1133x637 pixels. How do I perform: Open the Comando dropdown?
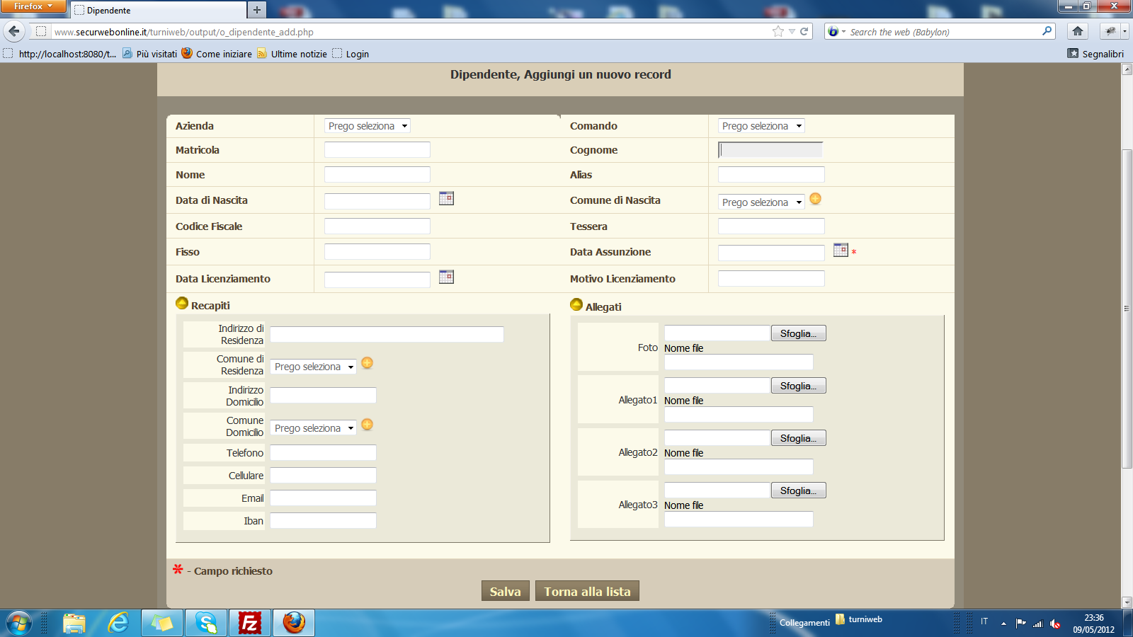761,126
